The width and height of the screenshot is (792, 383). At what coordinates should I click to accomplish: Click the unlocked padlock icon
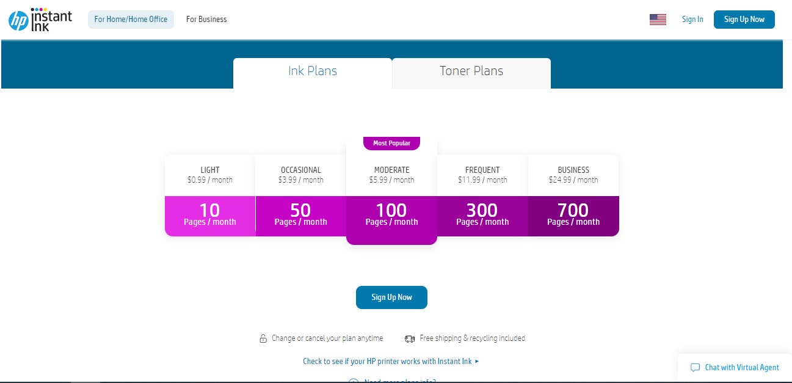click(x=263, y=338)
